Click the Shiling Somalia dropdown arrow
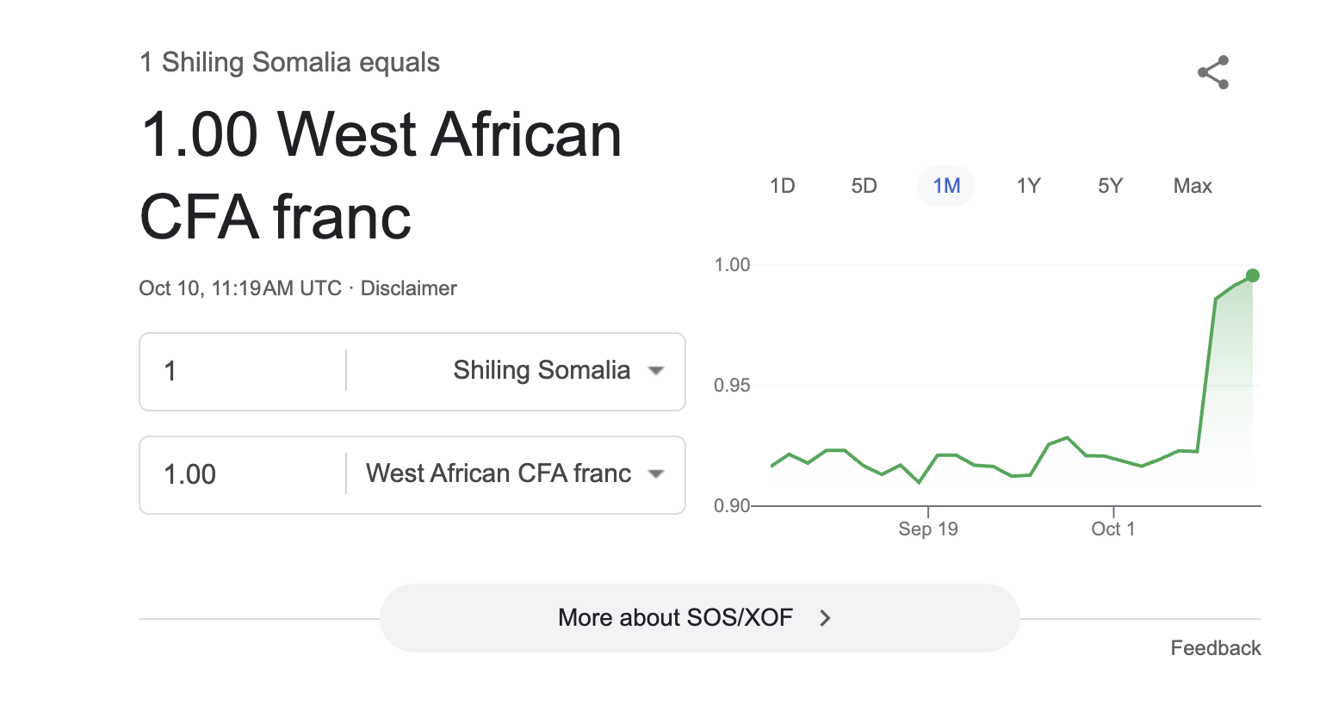Screen dimensions: 1332x711 coord(656,371)
